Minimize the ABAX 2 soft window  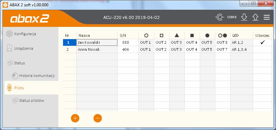click(x=244, y=4)
